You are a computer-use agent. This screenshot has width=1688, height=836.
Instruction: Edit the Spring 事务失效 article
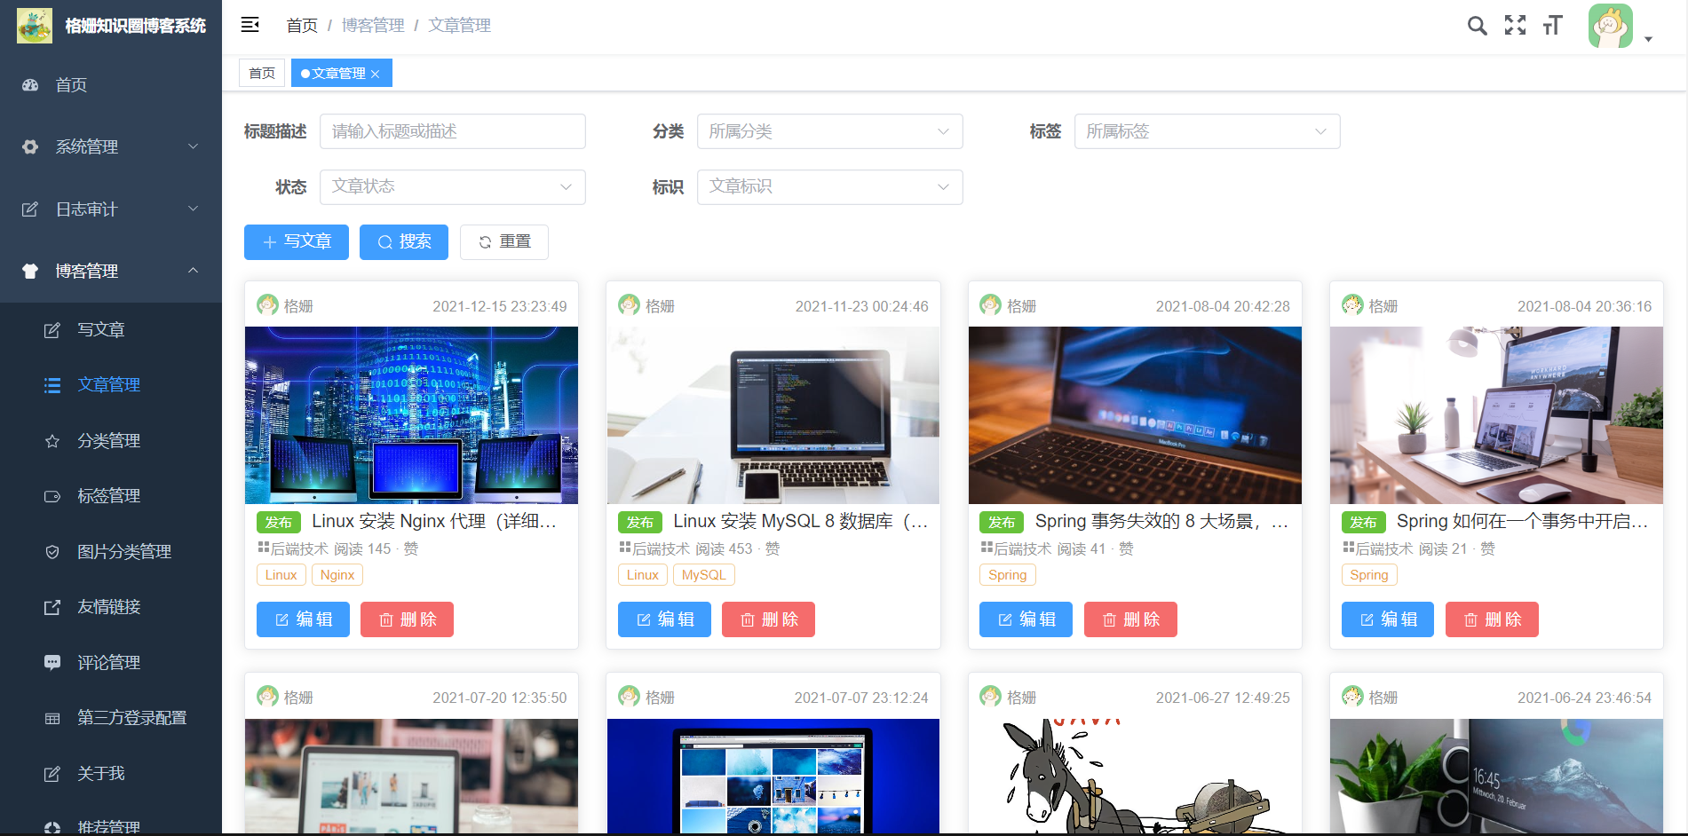tap(1026, 619)
